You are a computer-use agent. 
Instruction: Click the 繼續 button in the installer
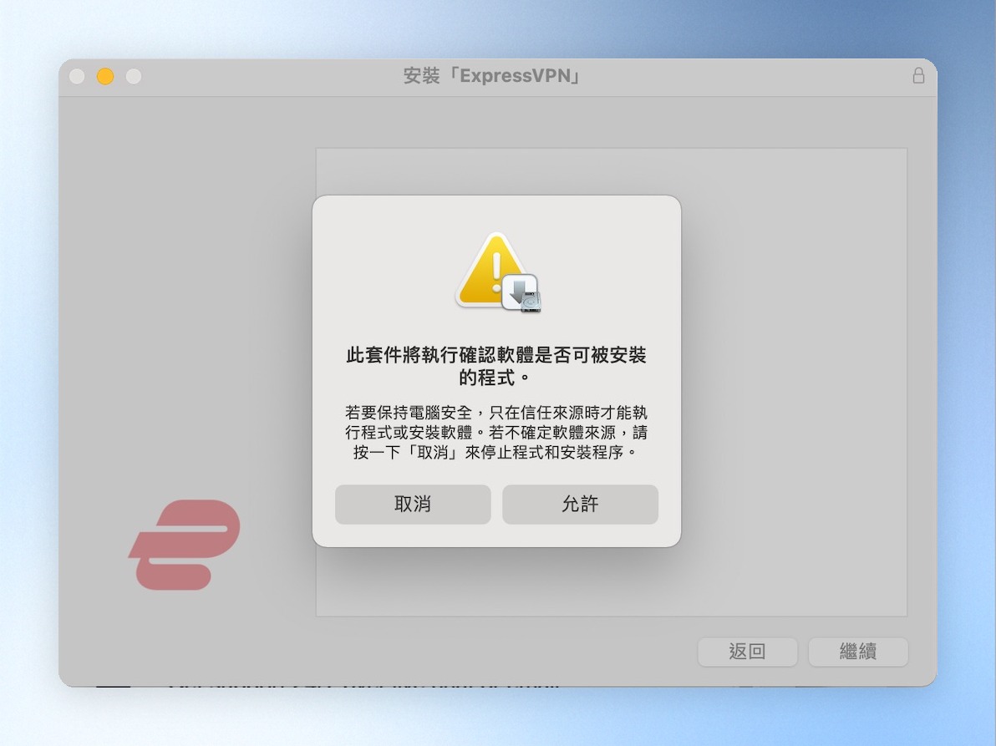point(858,652)
